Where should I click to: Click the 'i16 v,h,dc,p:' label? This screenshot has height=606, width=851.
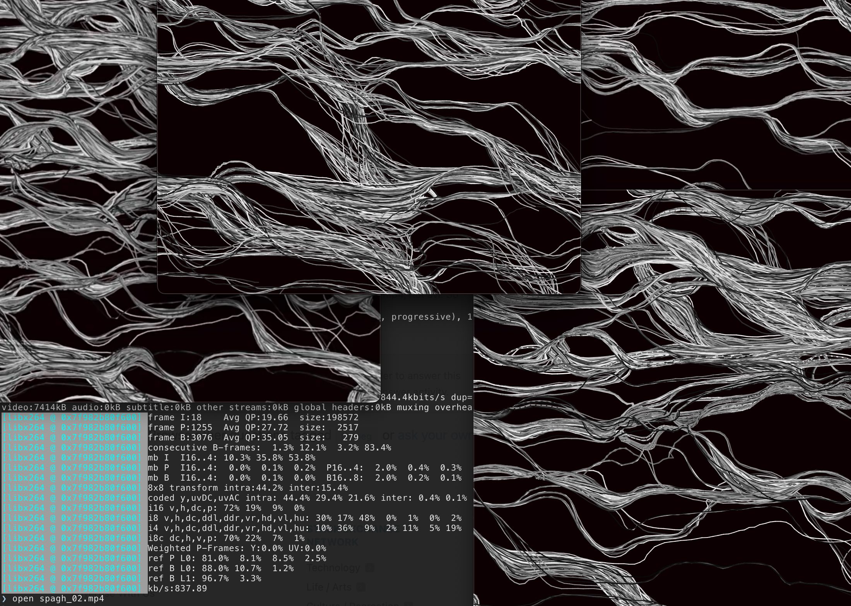(x=183, y=508)
